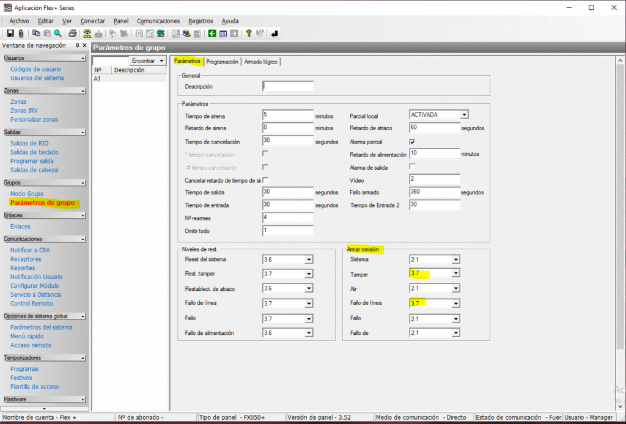626x424 pixels.
Task: Click the monitor with magnifier icon
Action: [x=161, y=34]
